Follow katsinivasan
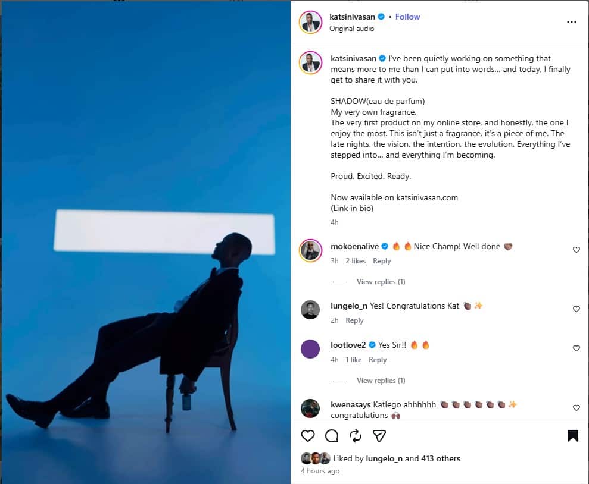The height and width of the screenshot is (484, 589). (407, 17)
